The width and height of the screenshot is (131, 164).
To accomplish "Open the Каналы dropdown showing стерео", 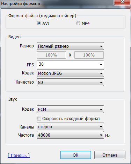I will [x=70, y=126].
